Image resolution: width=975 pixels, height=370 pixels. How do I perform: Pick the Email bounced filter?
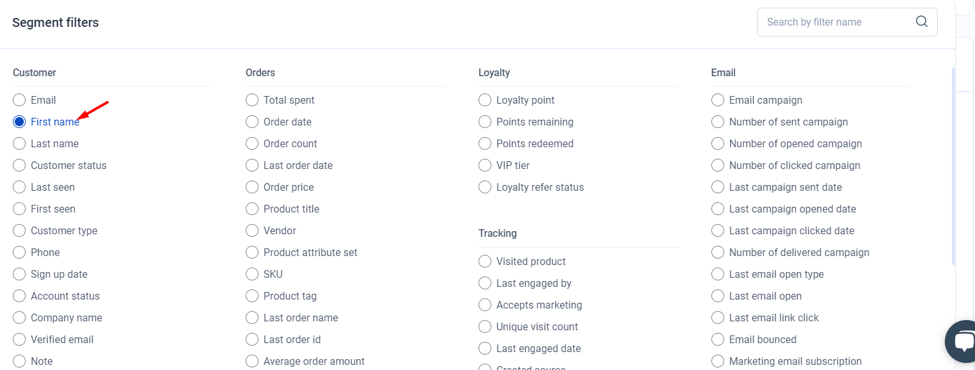click(718, 339)
